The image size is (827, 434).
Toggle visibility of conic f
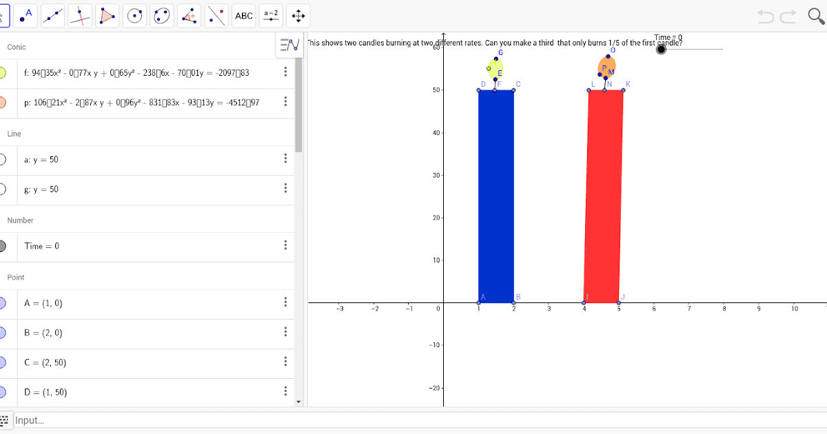coord(1,72)
